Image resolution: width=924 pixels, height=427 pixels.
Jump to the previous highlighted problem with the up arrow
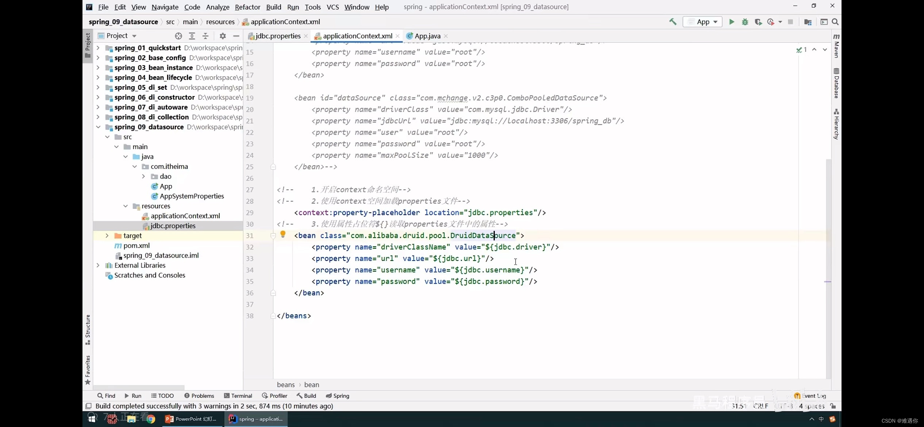814,50
